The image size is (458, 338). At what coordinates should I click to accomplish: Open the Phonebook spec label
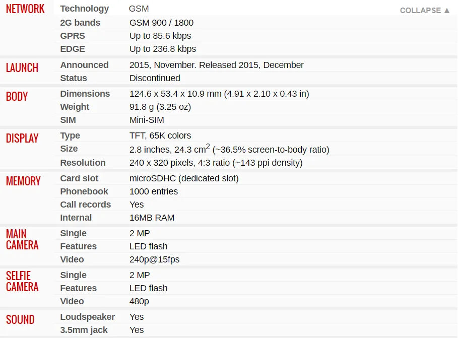point(84,191)
